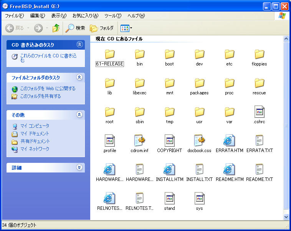The image size is (291, 231).
Task: Collapse the ファイルとフォルダのタスク panel
Action: click(79, 77)
